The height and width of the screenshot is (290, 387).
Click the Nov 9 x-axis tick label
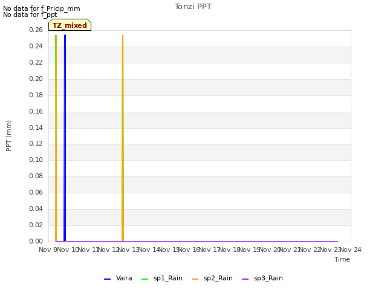coord(48,250)
